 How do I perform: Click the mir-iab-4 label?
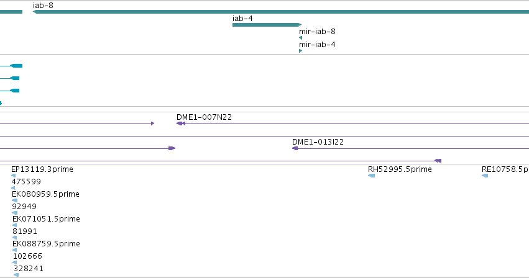point(317,45)
